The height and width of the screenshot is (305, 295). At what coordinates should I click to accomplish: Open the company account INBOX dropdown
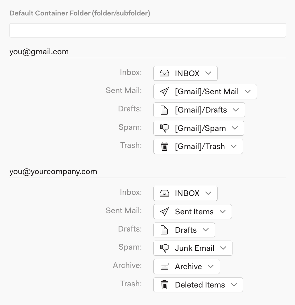(x=185, y=193)
